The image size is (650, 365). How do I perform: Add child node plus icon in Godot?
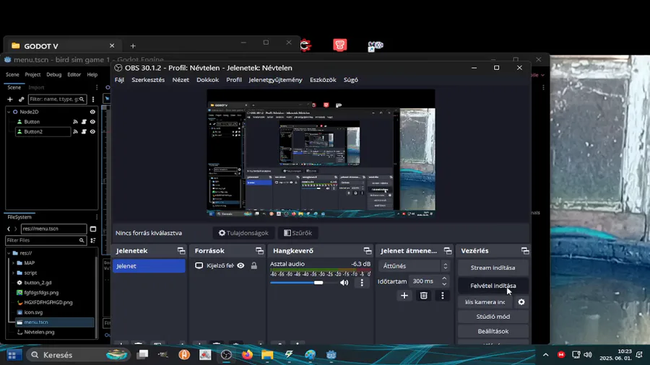point(10,100)
